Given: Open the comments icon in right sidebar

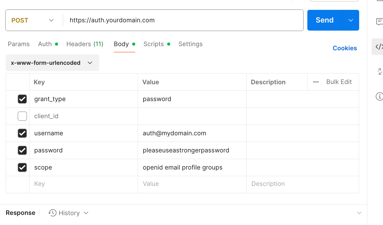Looking at the screenshot, I should (x=380, y=22).
